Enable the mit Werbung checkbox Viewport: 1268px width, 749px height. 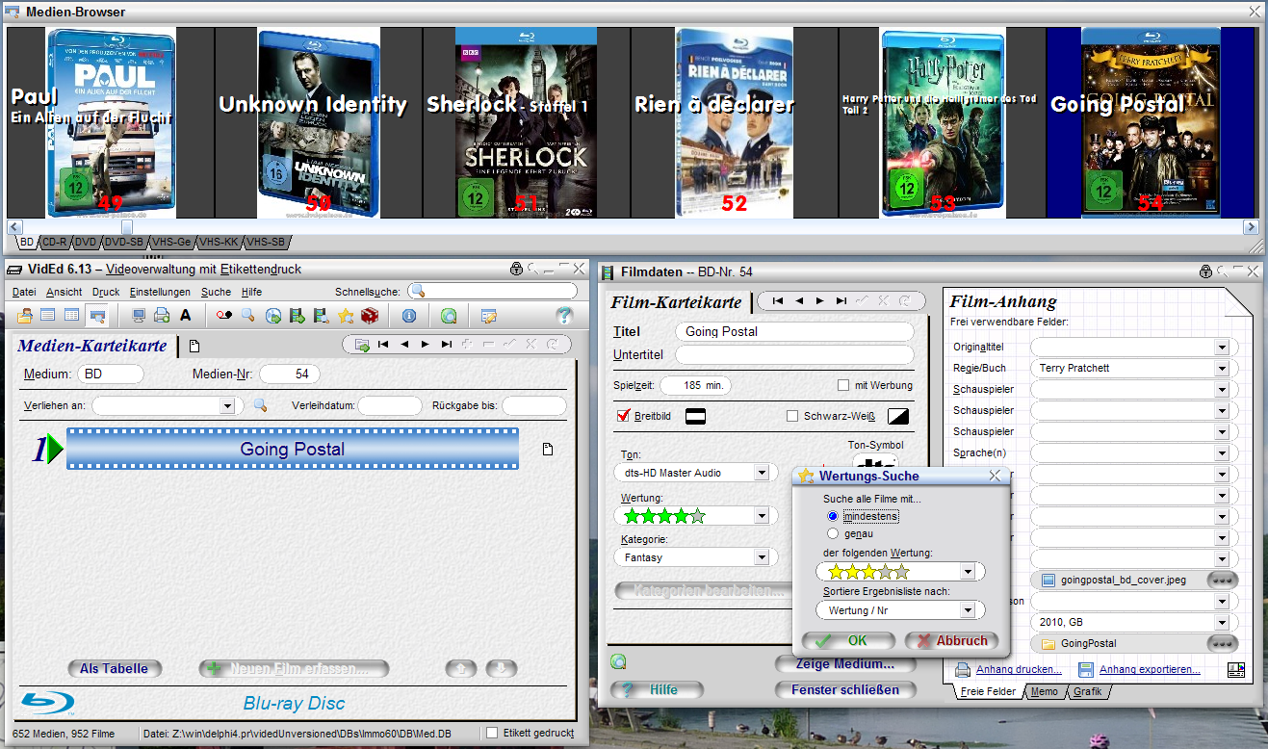click(x=843, y=385)
